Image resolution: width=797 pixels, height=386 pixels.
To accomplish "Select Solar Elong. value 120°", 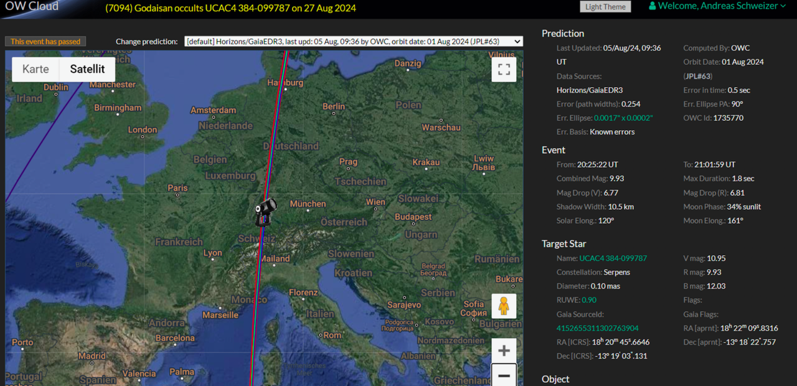I will click(x=606, y=221).
